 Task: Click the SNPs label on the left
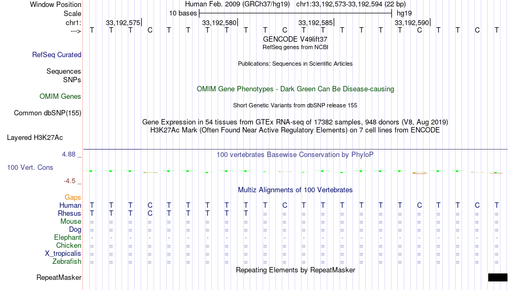72,80
